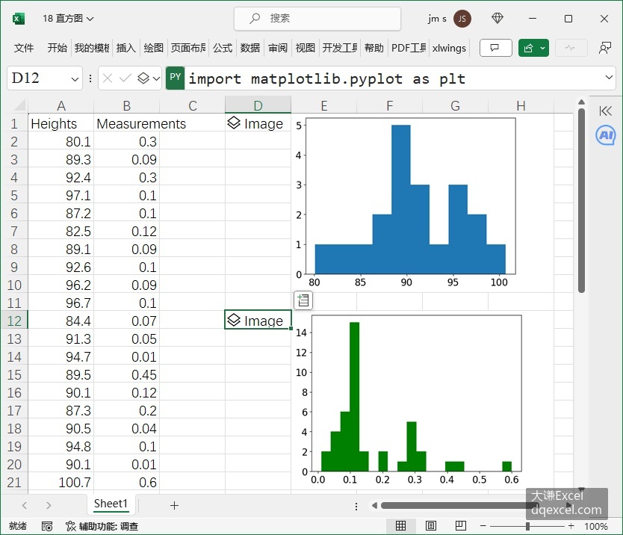Click the blue Heights histogram image

pos(406,202)
